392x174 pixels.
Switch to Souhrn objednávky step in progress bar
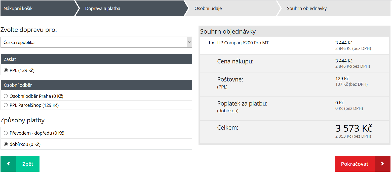pos(307,9)
